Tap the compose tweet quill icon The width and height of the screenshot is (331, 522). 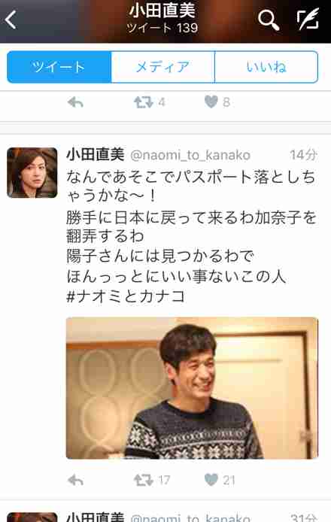[x=308, y=20]
